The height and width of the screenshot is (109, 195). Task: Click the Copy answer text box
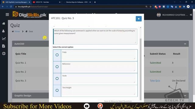point(99,55)
